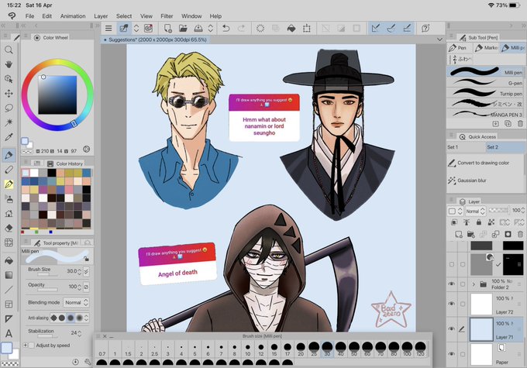Switch Quick Access to Set 1
The width and height of the screenshot is (527, 368).
(466, 147)
